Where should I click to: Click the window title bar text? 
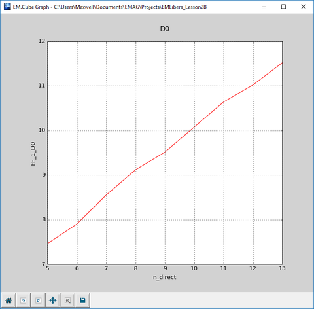[x=110, y=7]
